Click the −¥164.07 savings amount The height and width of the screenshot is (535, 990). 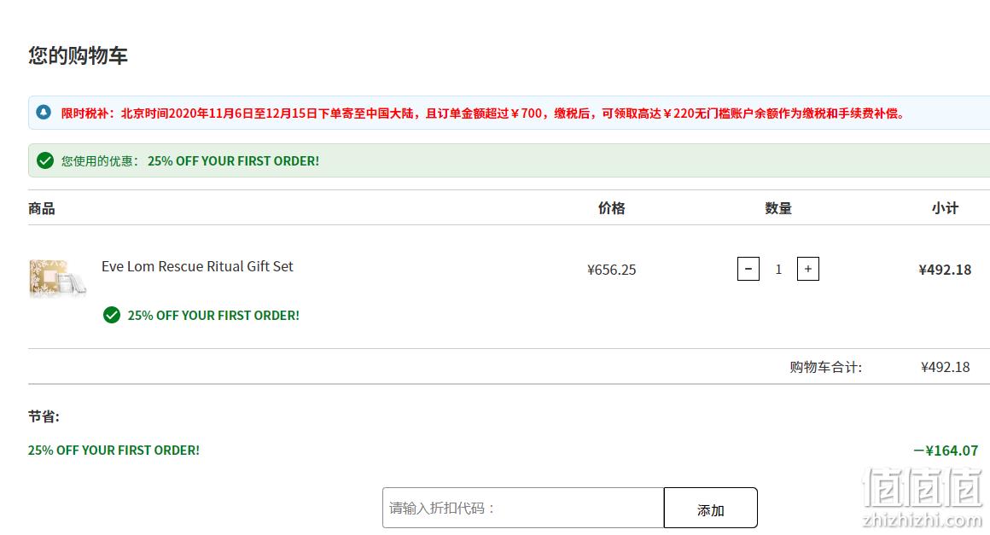946,451
